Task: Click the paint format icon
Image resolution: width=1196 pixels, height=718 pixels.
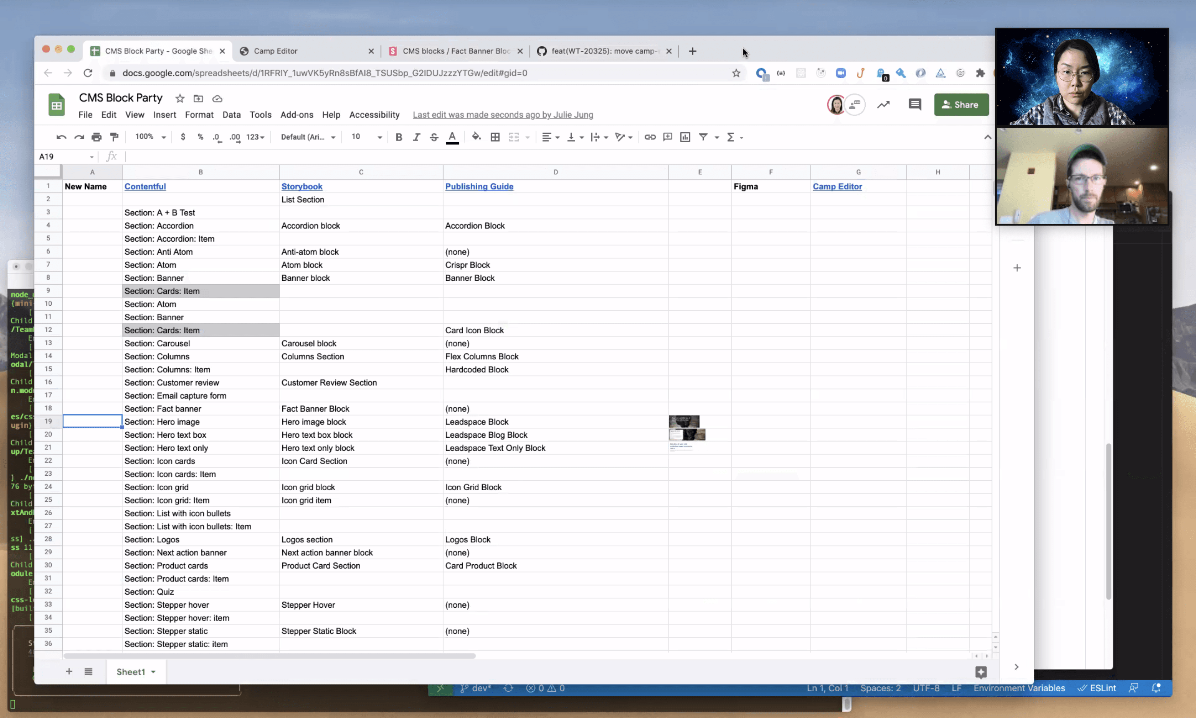Action: [114, 137]
